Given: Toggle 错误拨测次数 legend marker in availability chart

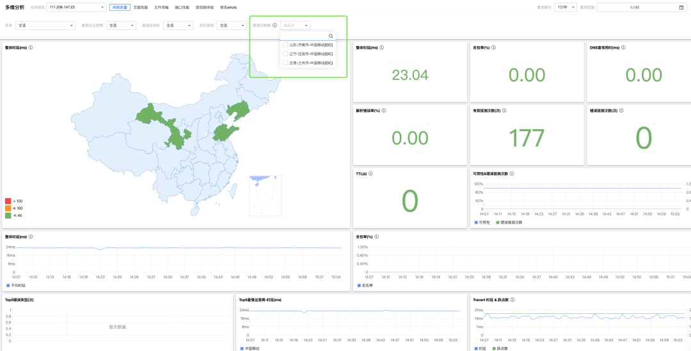Looking at the screenshot, I should [498, 222].
